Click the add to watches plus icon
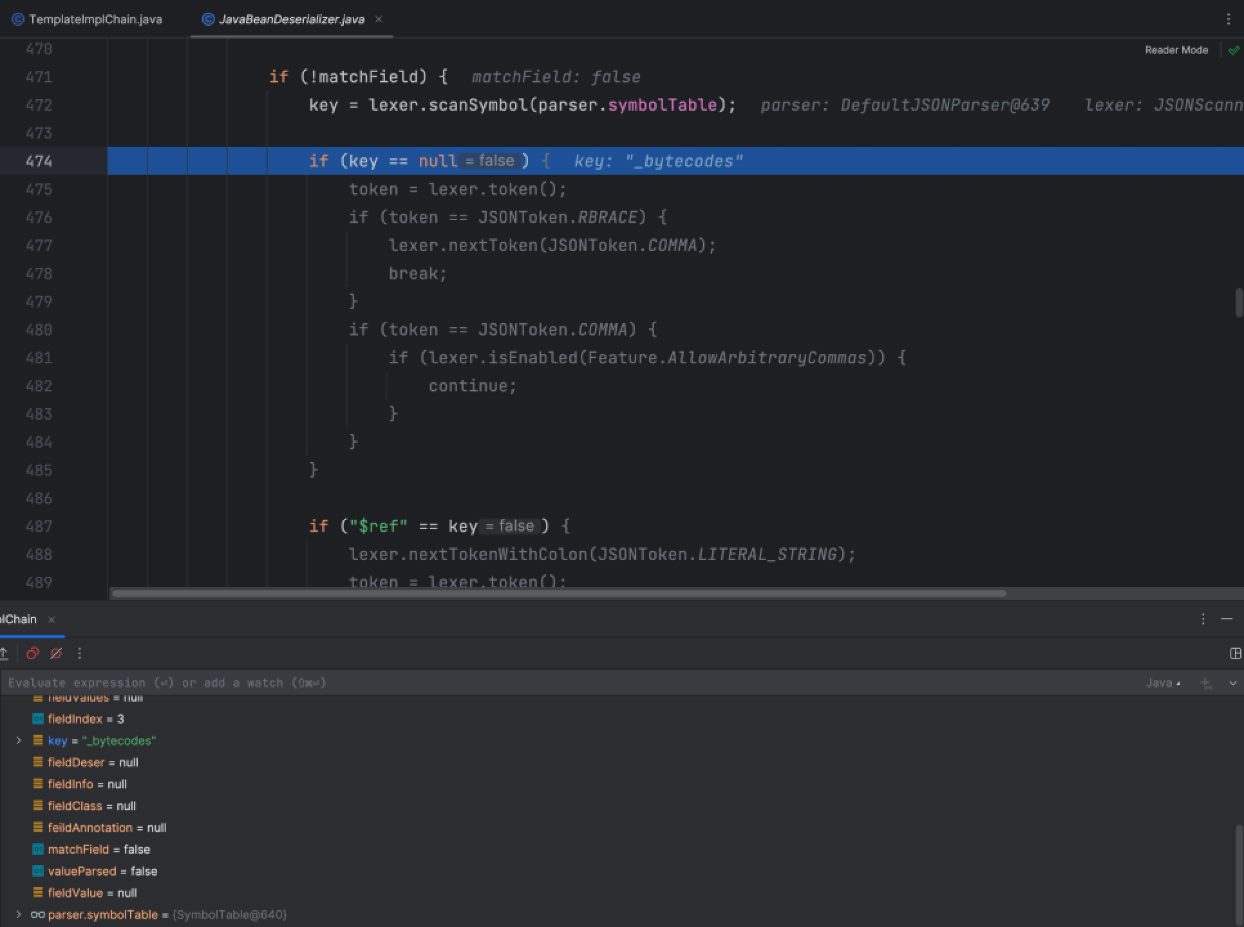Screen dimensions: 1244x927 pos(1206,683)
